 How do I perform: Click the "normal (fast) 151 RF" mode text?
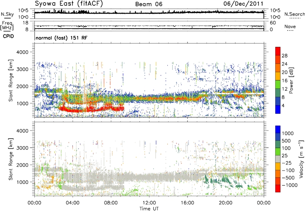[x=61, y=38]
